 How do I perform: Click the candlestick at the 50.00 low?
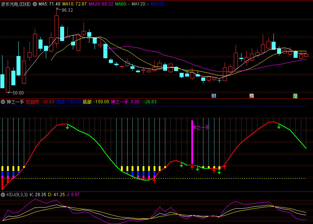pyautogui.click(x=8, y=80)
